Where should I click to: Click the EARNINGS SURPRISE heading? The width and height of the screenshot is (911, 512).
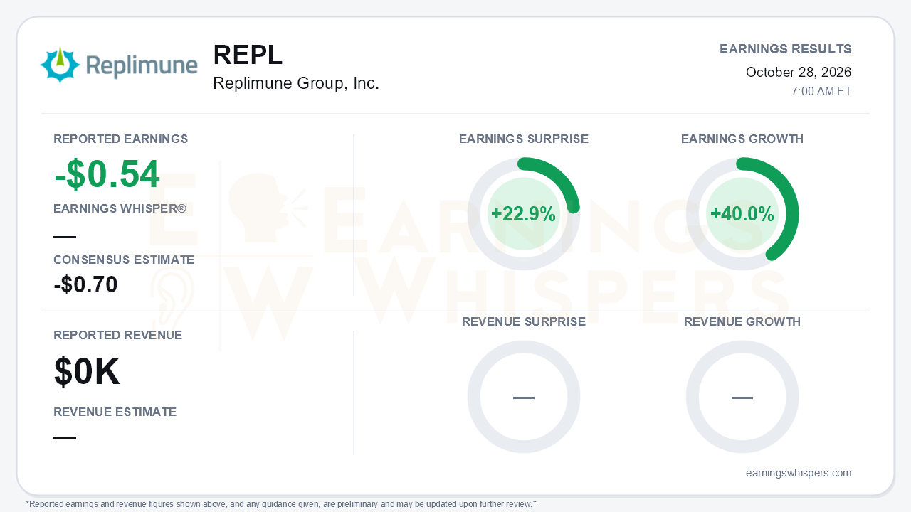tap(524, 139)
